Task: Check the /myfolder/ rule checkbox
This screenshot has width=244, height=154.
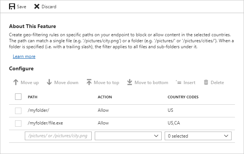Action: pyautogui.click(x=18, y=111)
